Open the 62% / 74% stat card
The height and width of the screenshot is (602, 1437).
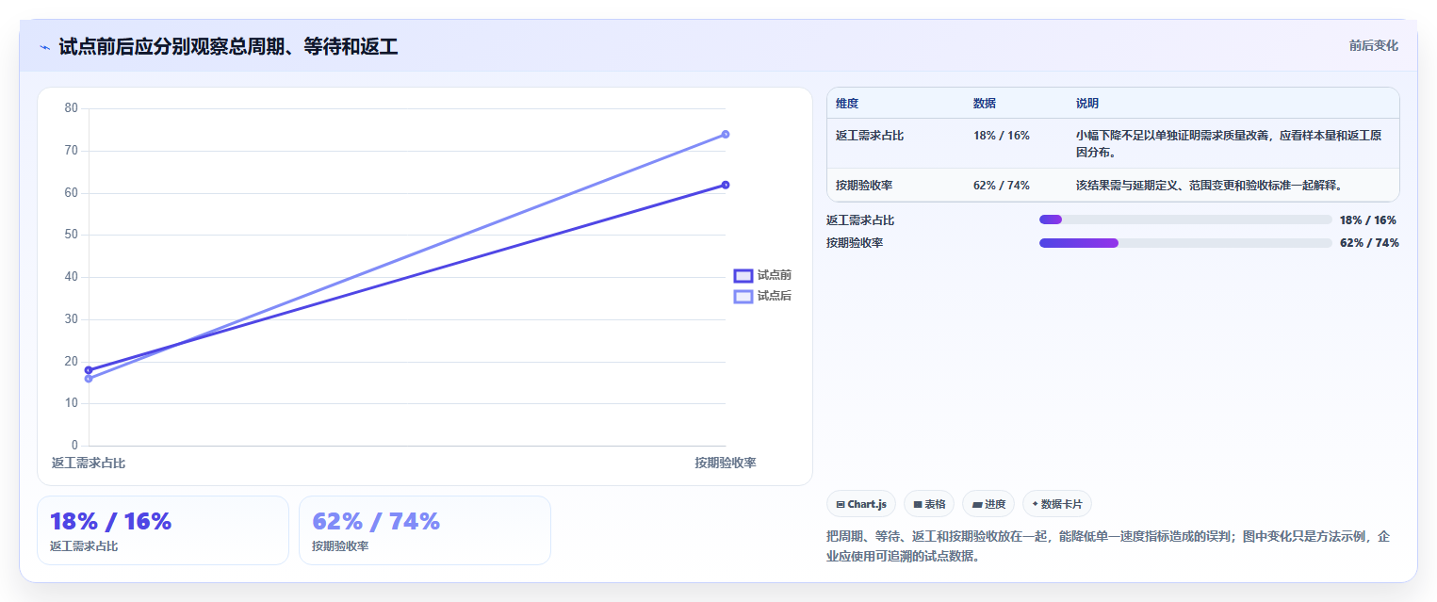click(425, 530)
